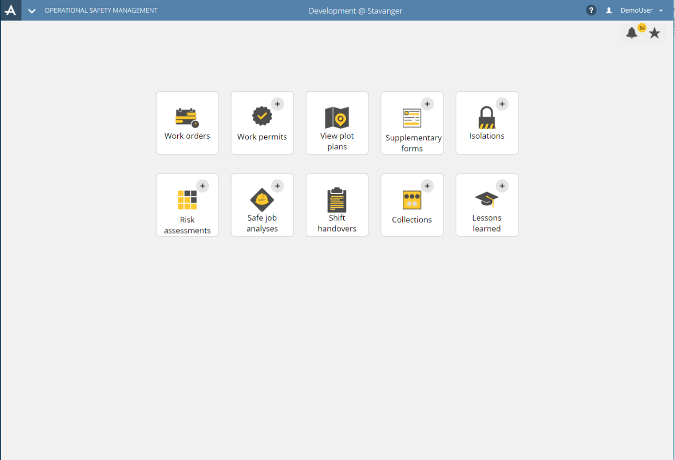Screen dimensions: 675x460
Task: Select the Development @ Stavanger title
Action: [x=355, y=11]
